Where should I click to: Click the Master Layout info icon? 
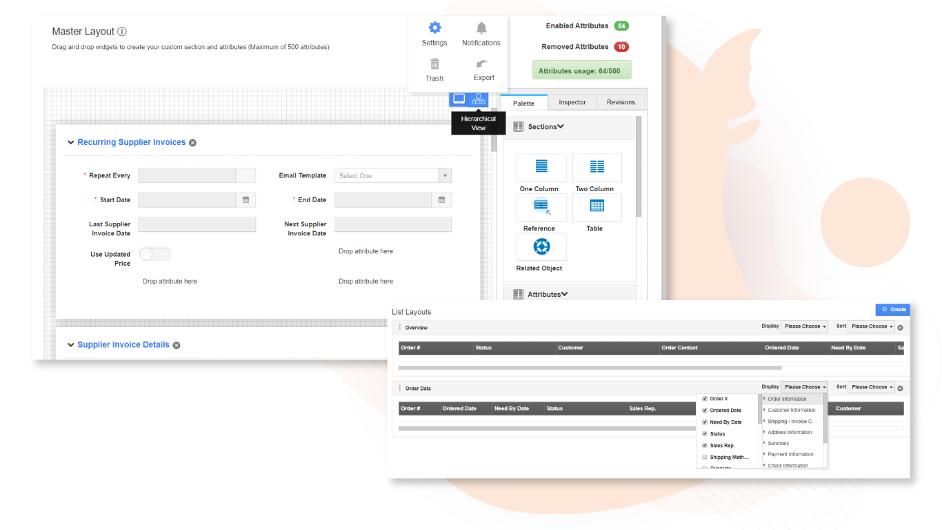pos(122,32)
